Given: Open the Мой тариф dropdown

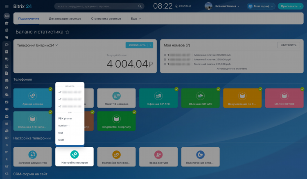Looking at the screenshot, I should coord(261,6).
